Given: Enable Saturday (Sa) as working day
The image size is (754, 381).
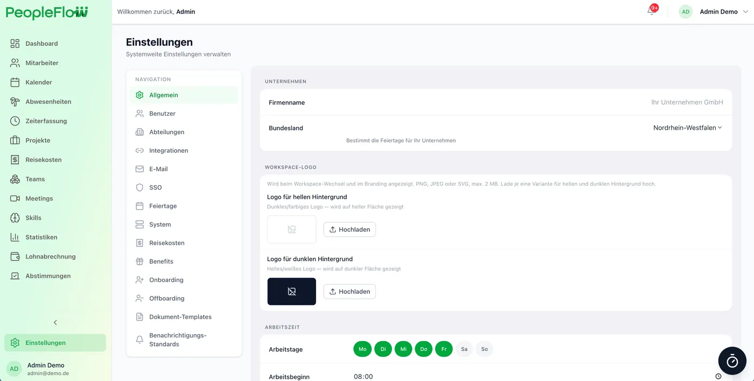Looking at the screenshot, I should (464, 349).
